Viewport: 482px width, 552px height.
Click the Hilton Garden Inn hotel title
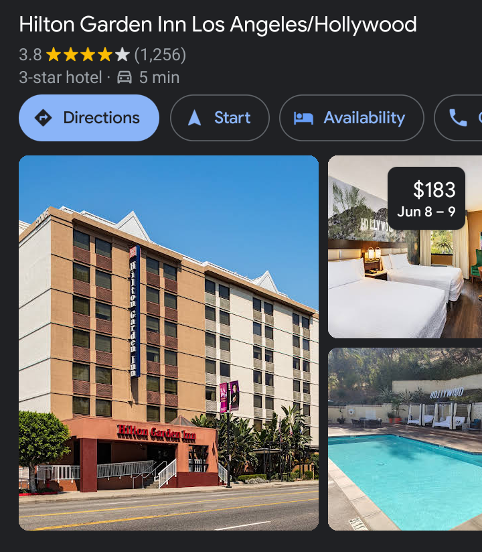tap(218, 24)
